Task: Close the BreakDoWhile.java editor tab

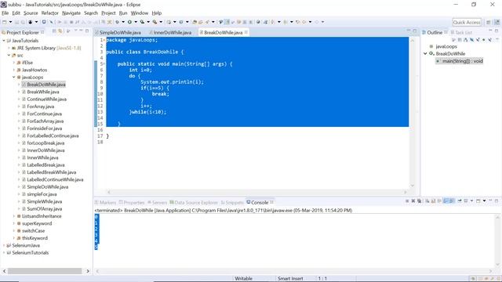Action: point(246,32)
